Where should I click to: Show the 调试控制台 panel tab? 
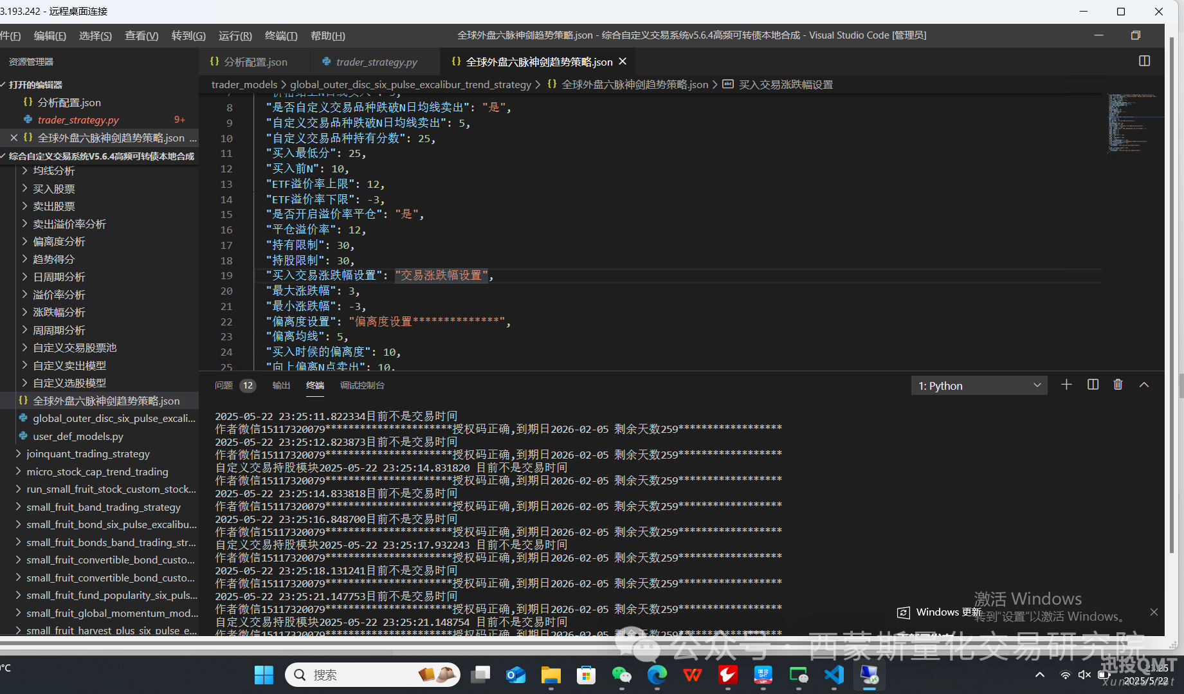362,385
